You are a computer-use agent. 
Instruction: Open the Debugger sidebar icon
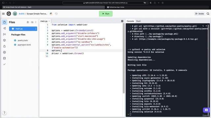pos(4,34)
